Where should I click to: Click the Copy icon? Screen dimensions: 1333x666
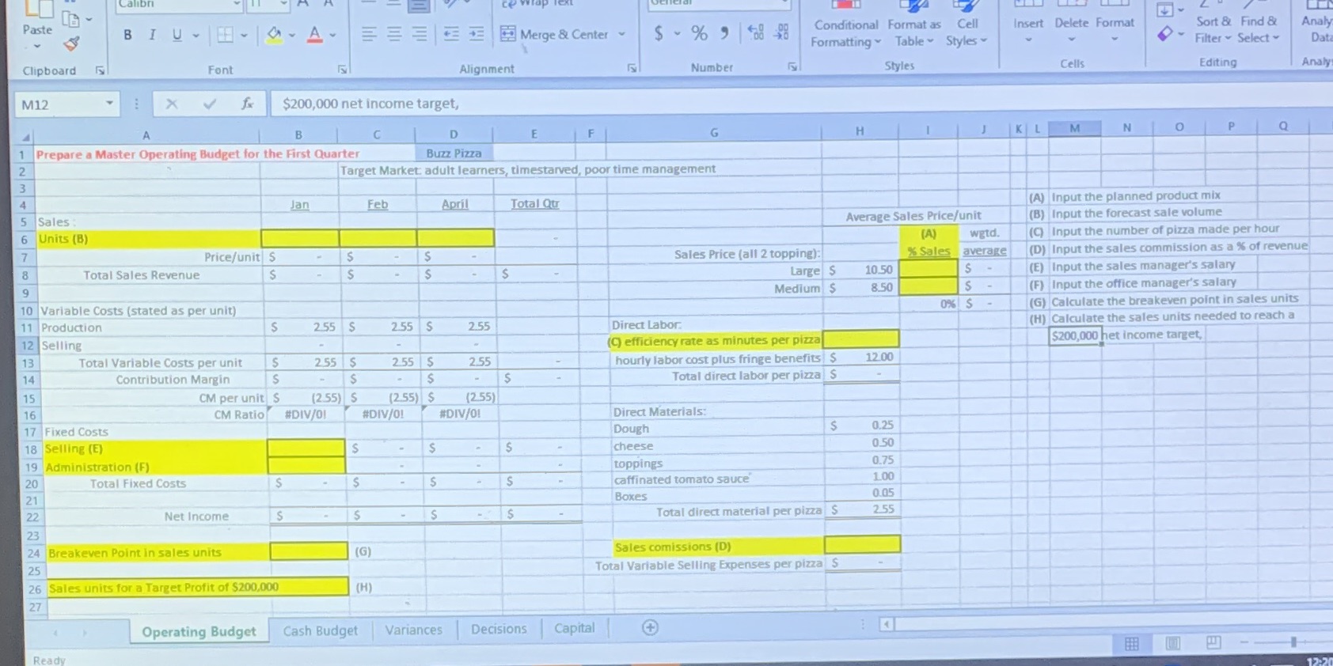point(70,19)
